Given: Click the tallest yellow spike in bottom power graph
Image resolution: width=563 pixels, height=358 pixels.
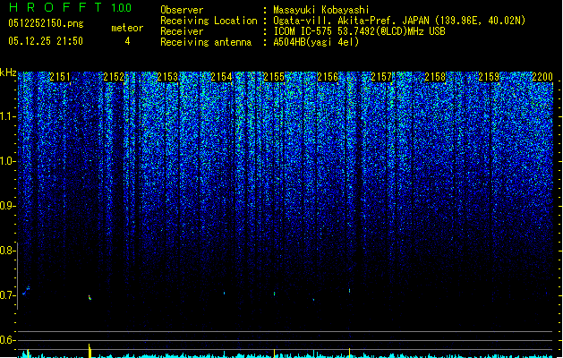Looking at the screenshot, I should tap(90, 351).
